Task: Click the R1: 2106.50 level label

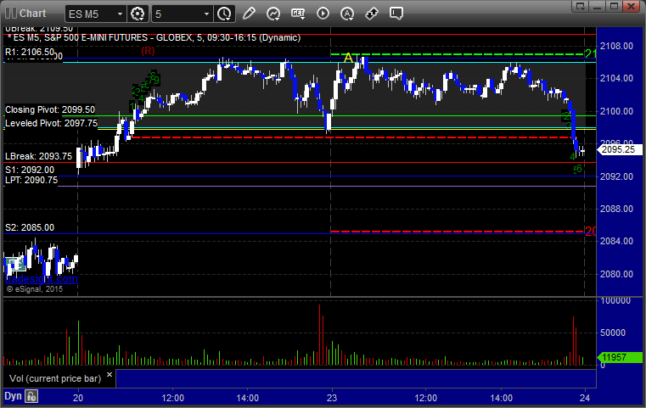Action: coord(29,52)
